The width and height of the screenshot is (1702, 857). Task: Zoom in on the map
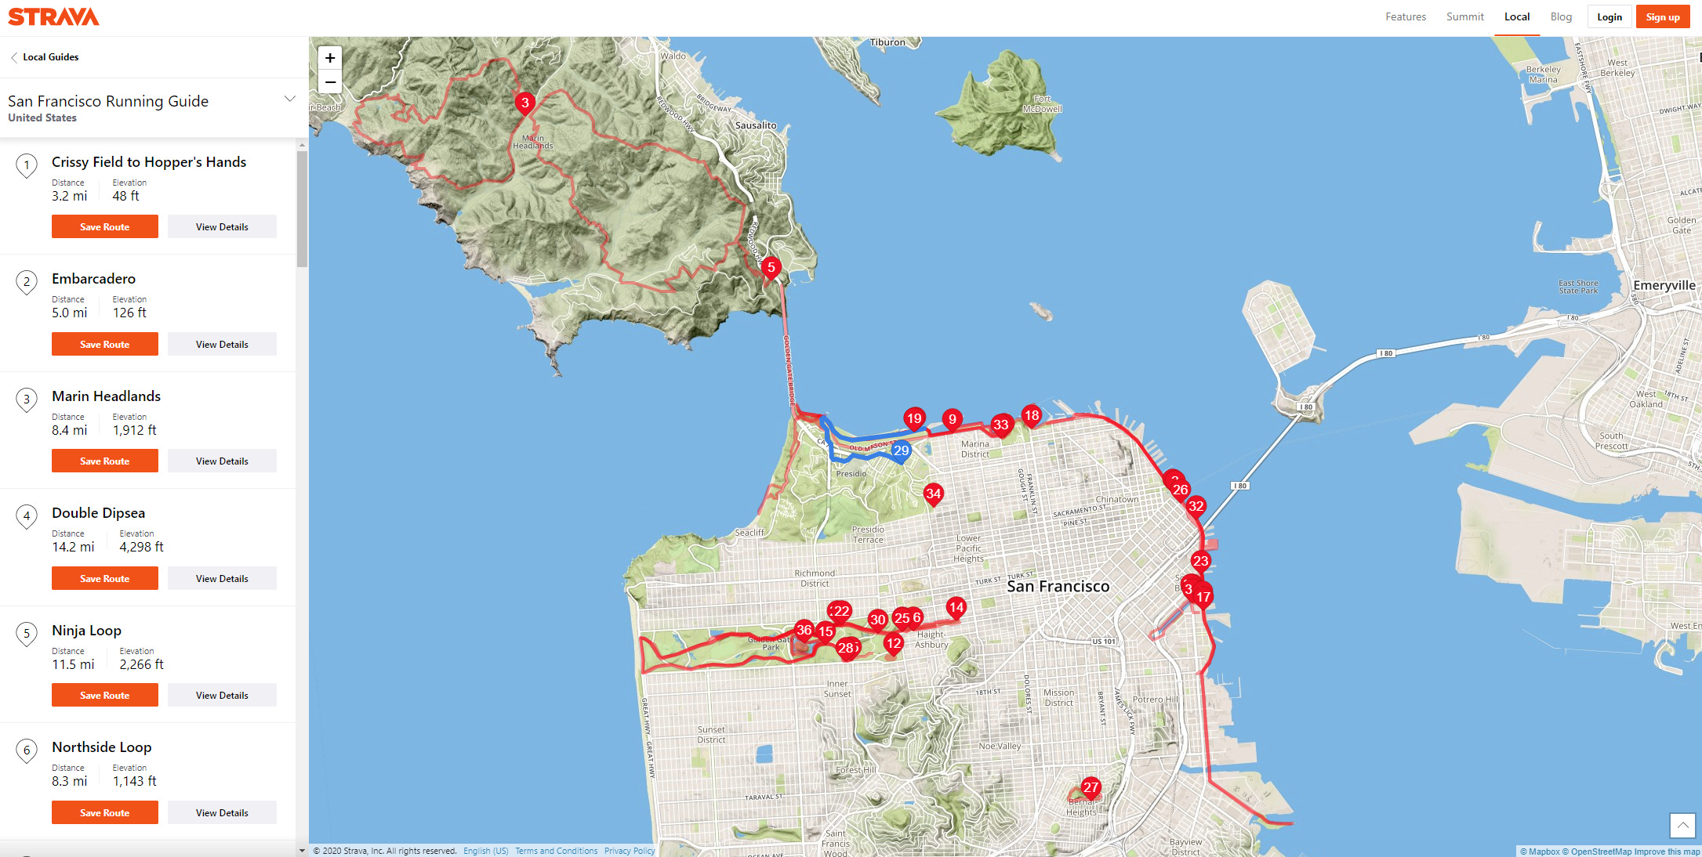tap(330, 58)
